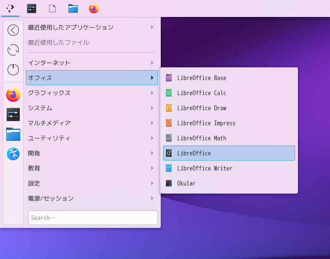Expand the グラフィックス submenu arrow
The width and height of the screenshot is (330, 259).
click(x=152, y=93)
